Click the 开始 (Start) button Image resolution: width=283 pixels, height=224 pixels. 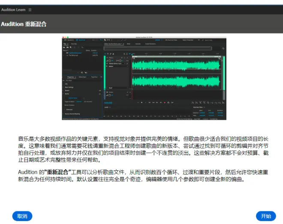[x=266, y=216]
